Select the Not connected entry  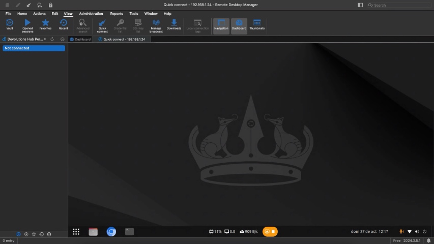(x=34, y=48)
